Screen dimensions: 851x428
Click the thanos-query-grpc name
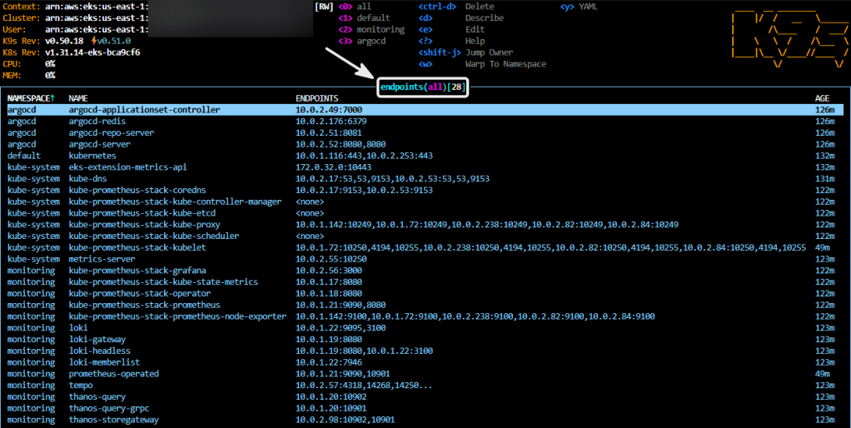tap(109, 409)
